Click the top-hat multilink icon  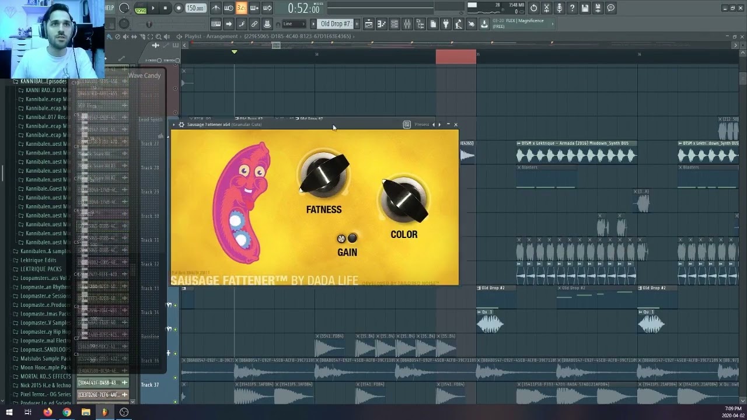[267, 24]
